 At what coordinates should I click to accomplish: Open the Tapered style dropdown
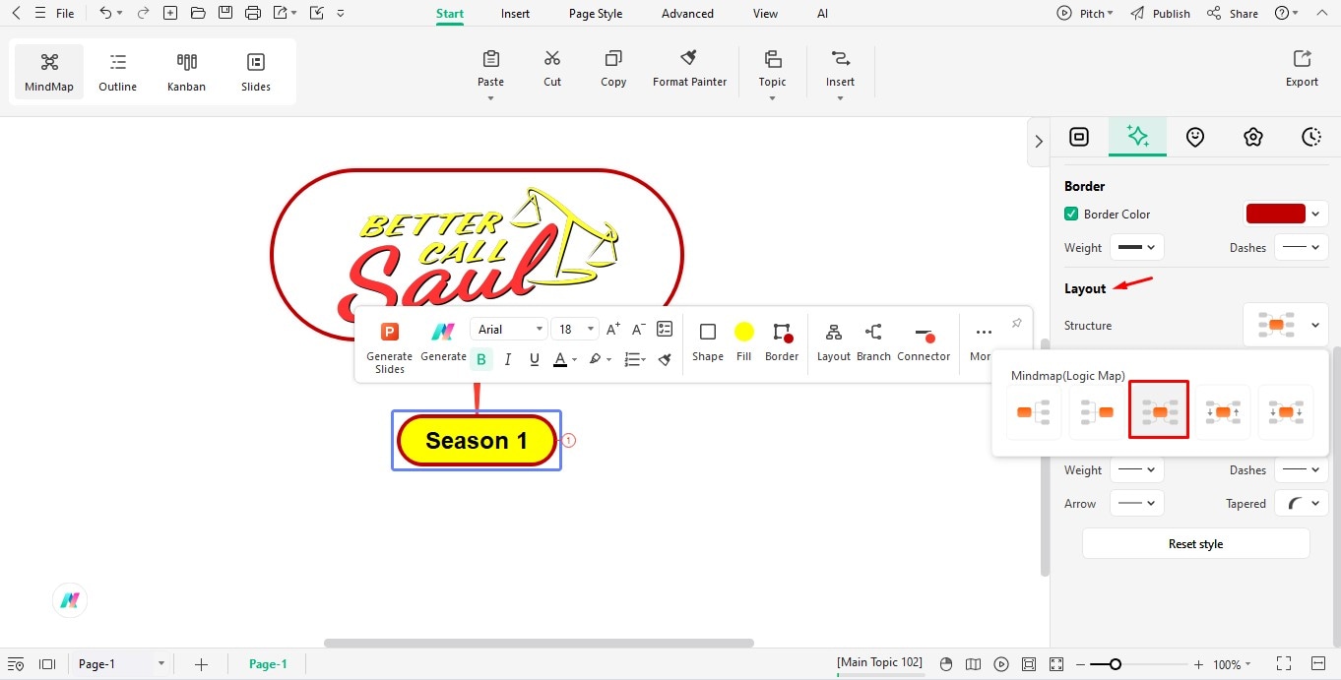tap(1302, 503)
